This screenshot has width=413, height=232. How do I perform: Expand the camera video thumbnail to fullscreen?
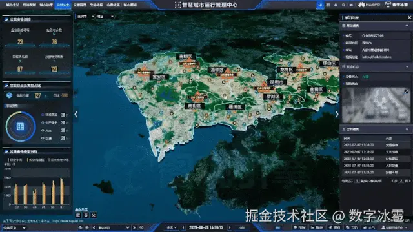pyautogui.click(x=406, y=92)
